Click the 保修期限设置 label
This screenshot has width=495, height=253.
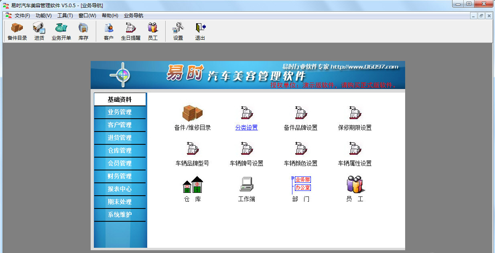point(355,128)
